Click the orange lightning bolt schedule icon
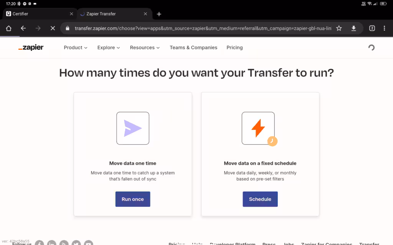The height and width of the screenshot is (245, 393). coord(258,128)
